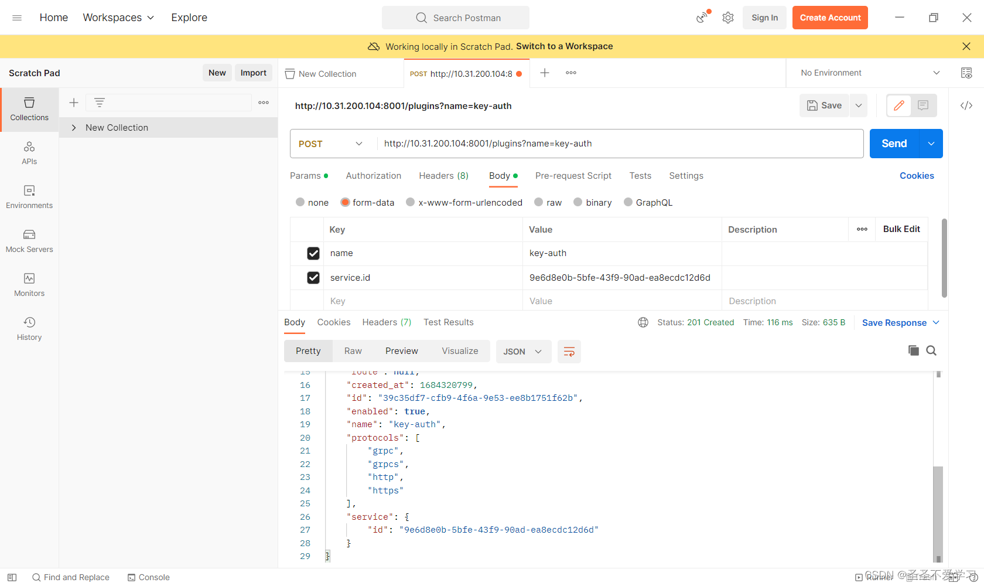Open the No Environment selector
The image size is (984, 586).
point(870,73)
